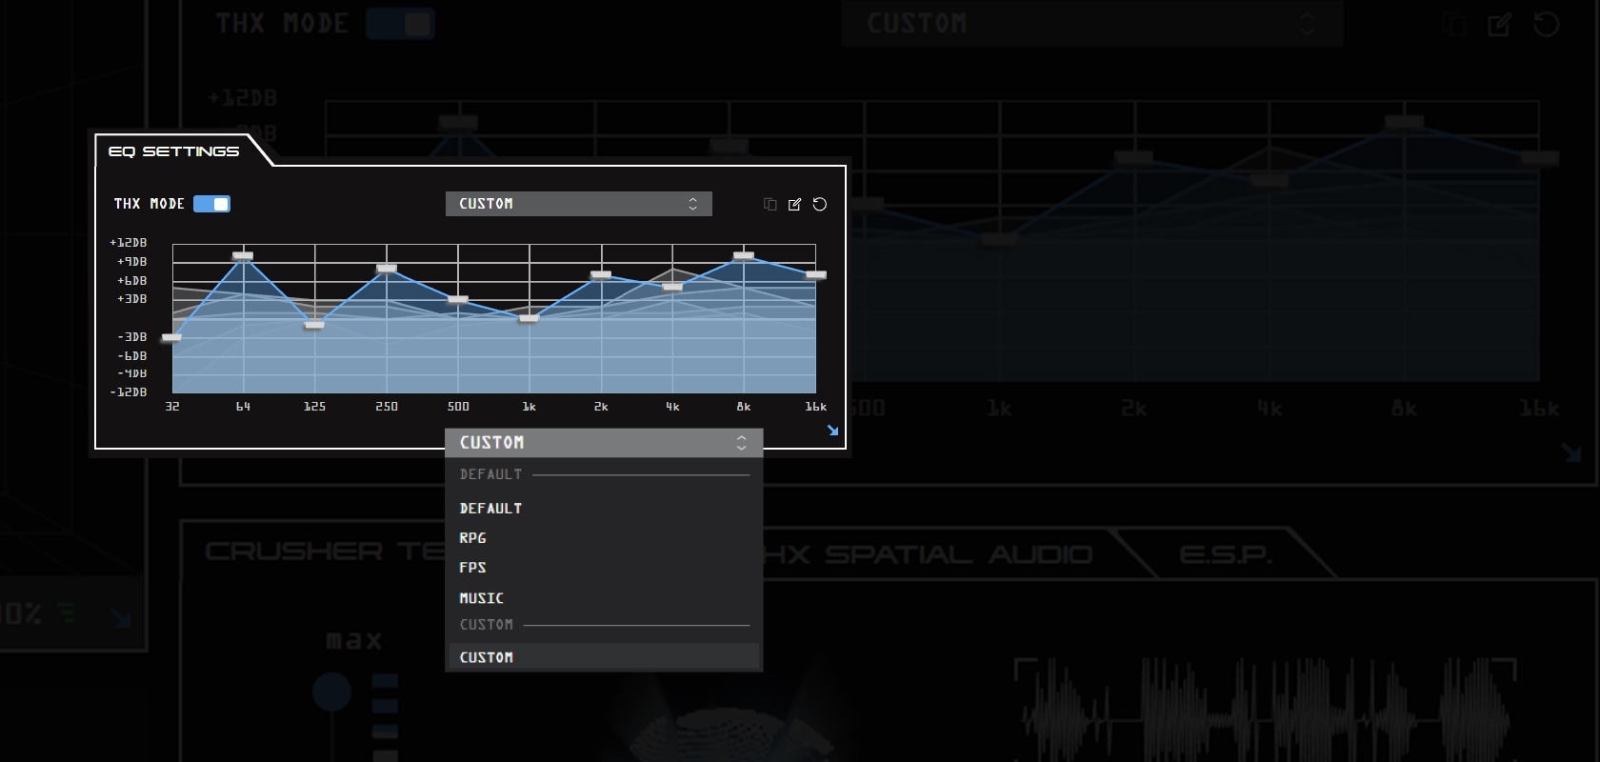
Task: Click the dimmed copy icon in background header
Action: coord(1453,25)
